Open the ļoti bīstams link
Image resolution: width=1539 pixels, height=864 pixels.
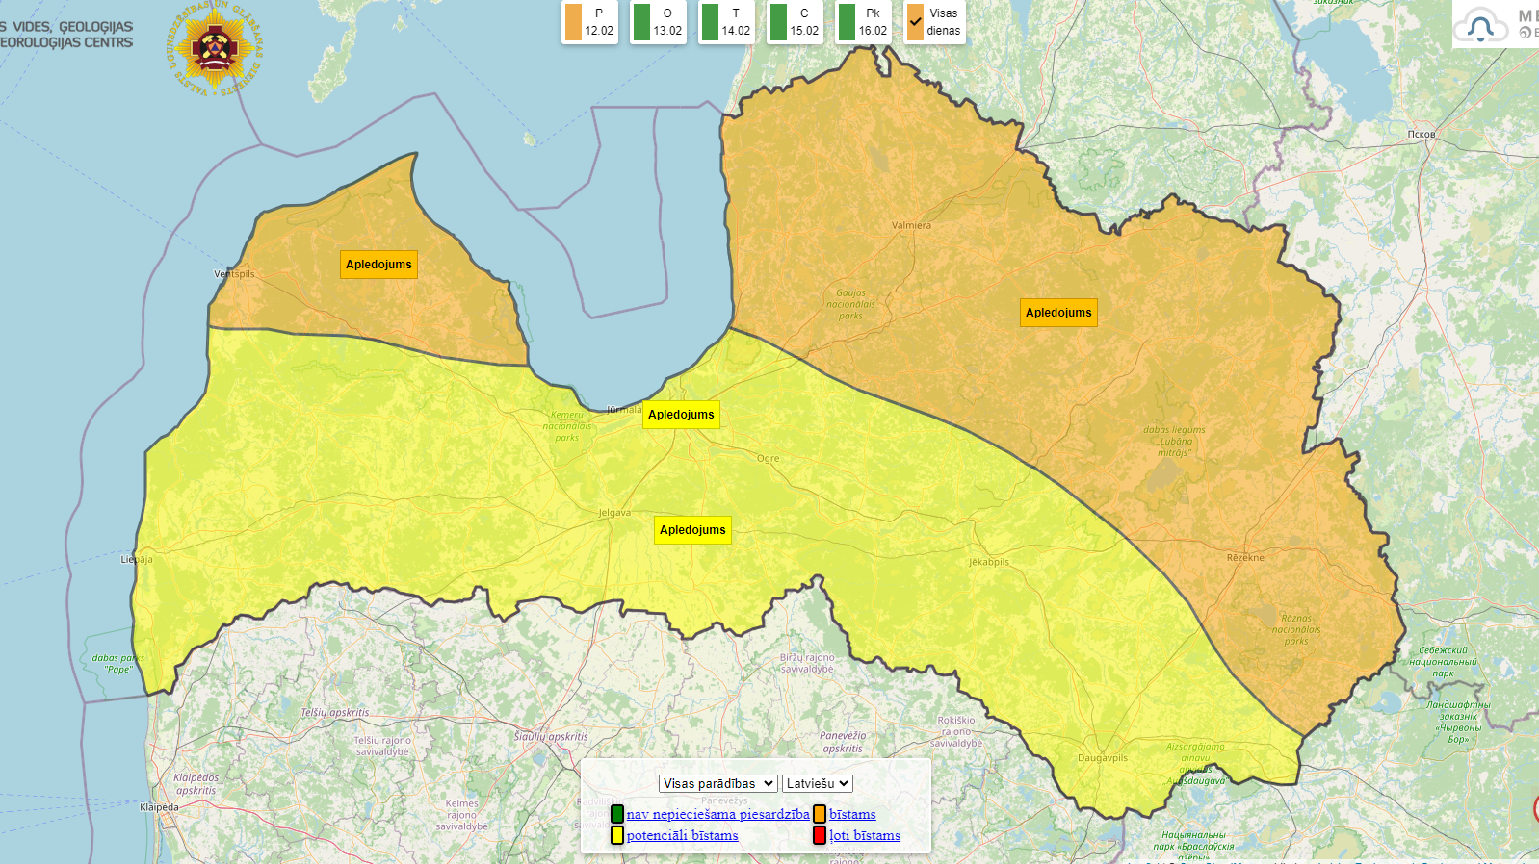tap(865, 835)
